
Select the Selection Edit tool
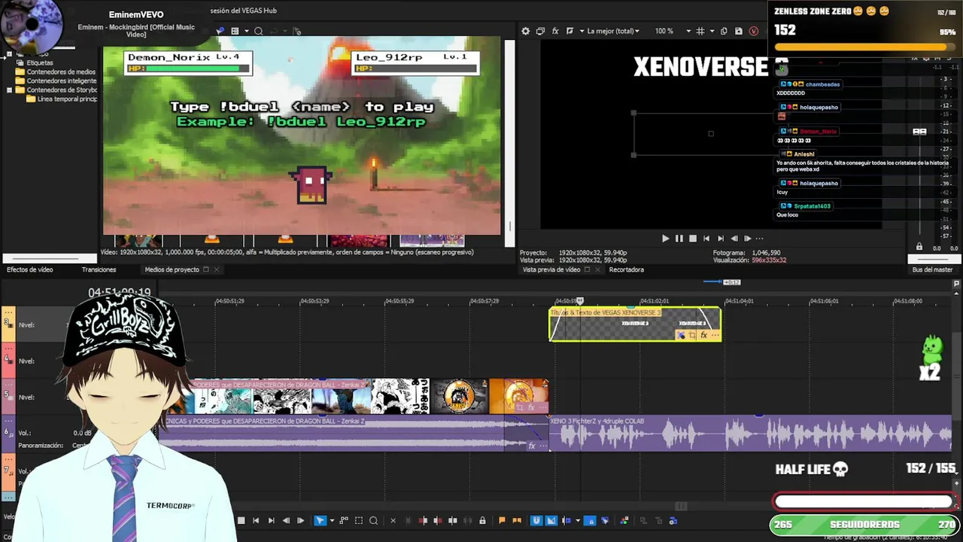[359, 520]
